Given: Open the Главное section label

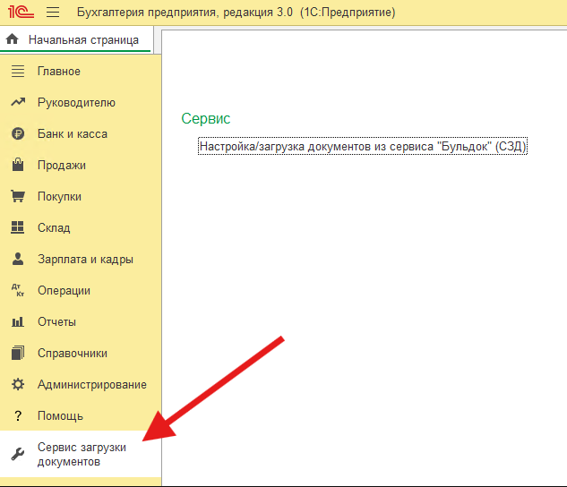Looking at the screenshot, I should [x=59, y=72].
